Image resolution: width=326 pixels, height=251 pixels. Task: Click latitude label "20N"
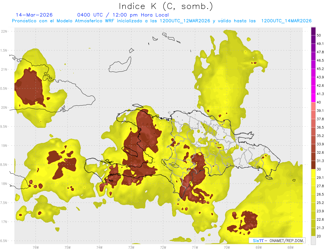pos(4,107)
